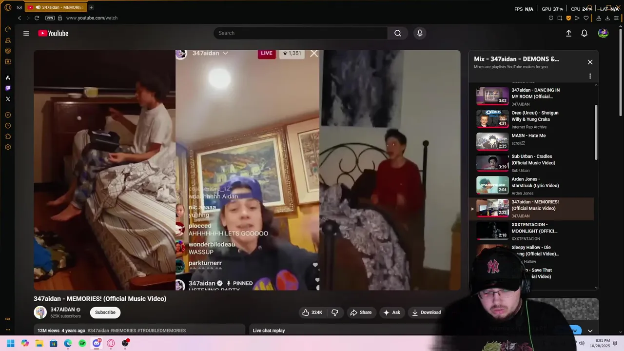The image size is (624, 351).
Task: Open Microsoft Edge from the taskbar
Action: pos(68,343)
